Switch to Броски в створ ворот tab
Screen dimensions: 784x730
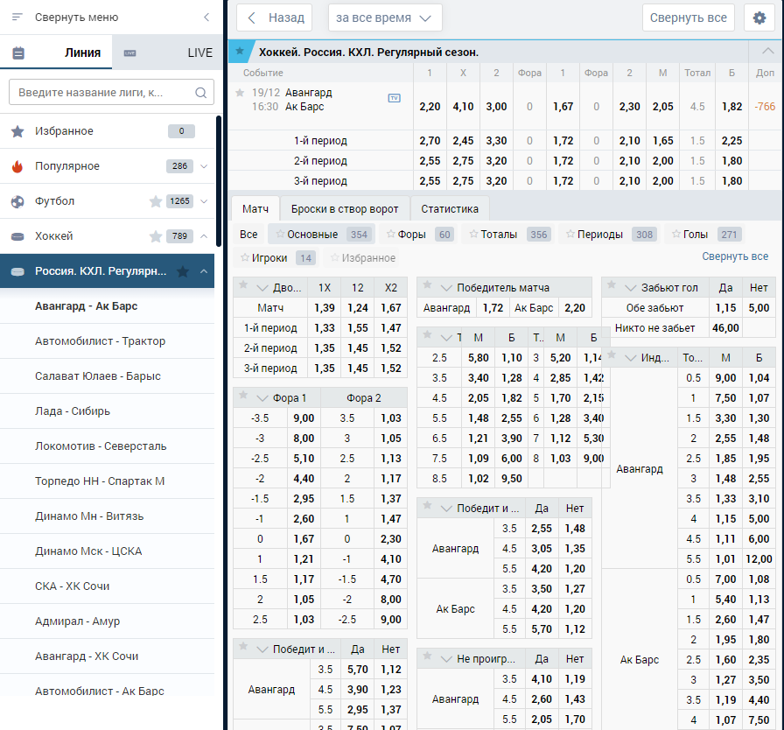345,209
